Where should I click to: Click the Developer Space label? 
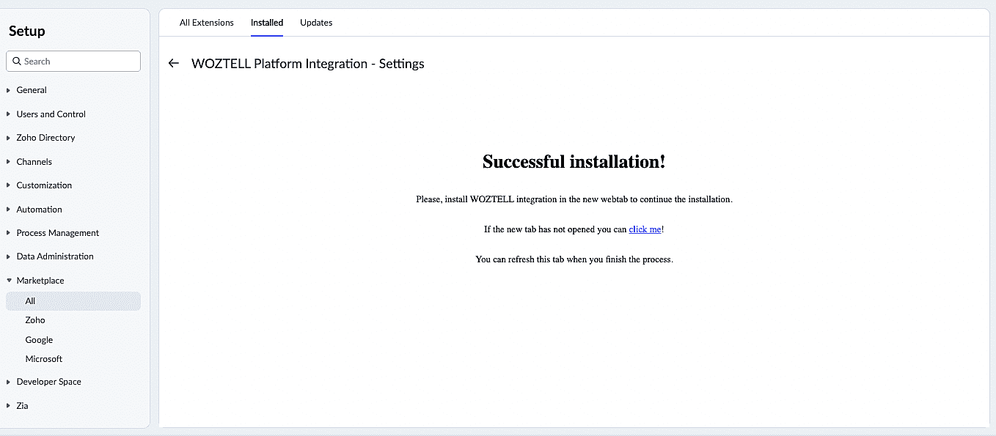pyautogui.click(x=49, y=382)
